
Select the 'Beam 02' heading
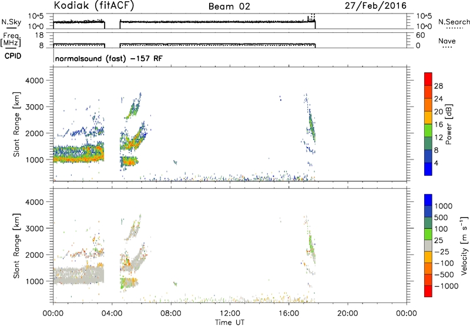(229, 6)
